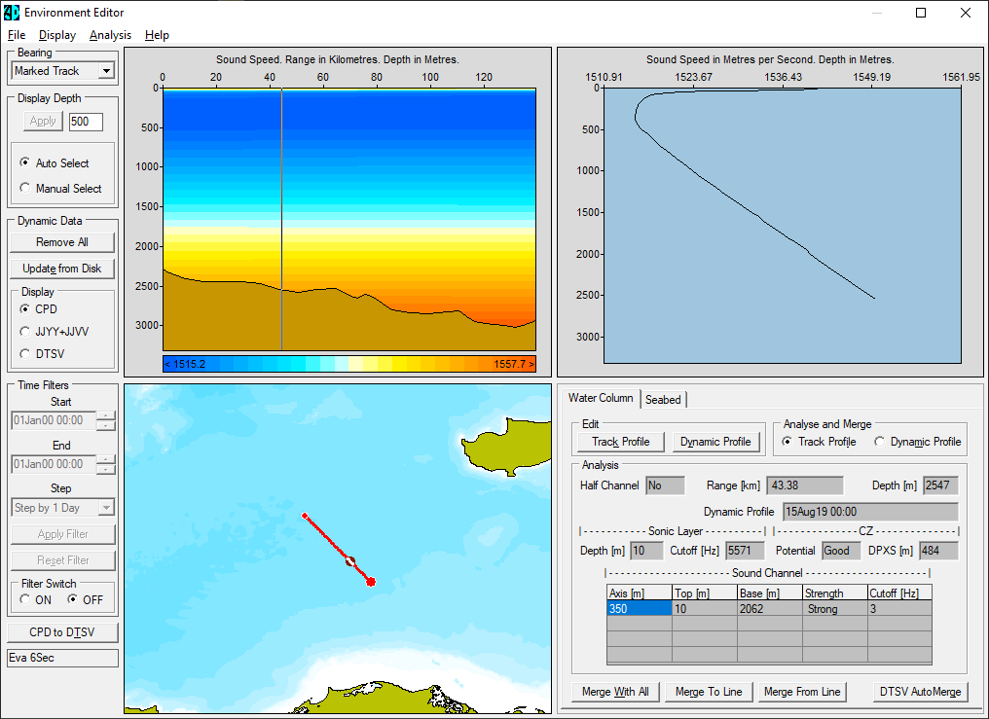Select Track Profile under Analyse and Merge
This screenshot has height=719, width=989.
[x=819, y=442]
